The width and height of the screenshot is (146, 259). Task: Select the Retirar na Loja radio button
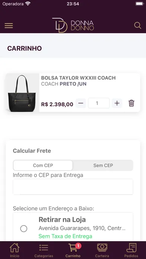(x=23, y=229)
